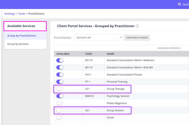Click the Group Therapy service name
Image resolution: width=189 pixels, height=125 pixels.
click(116, 89)
